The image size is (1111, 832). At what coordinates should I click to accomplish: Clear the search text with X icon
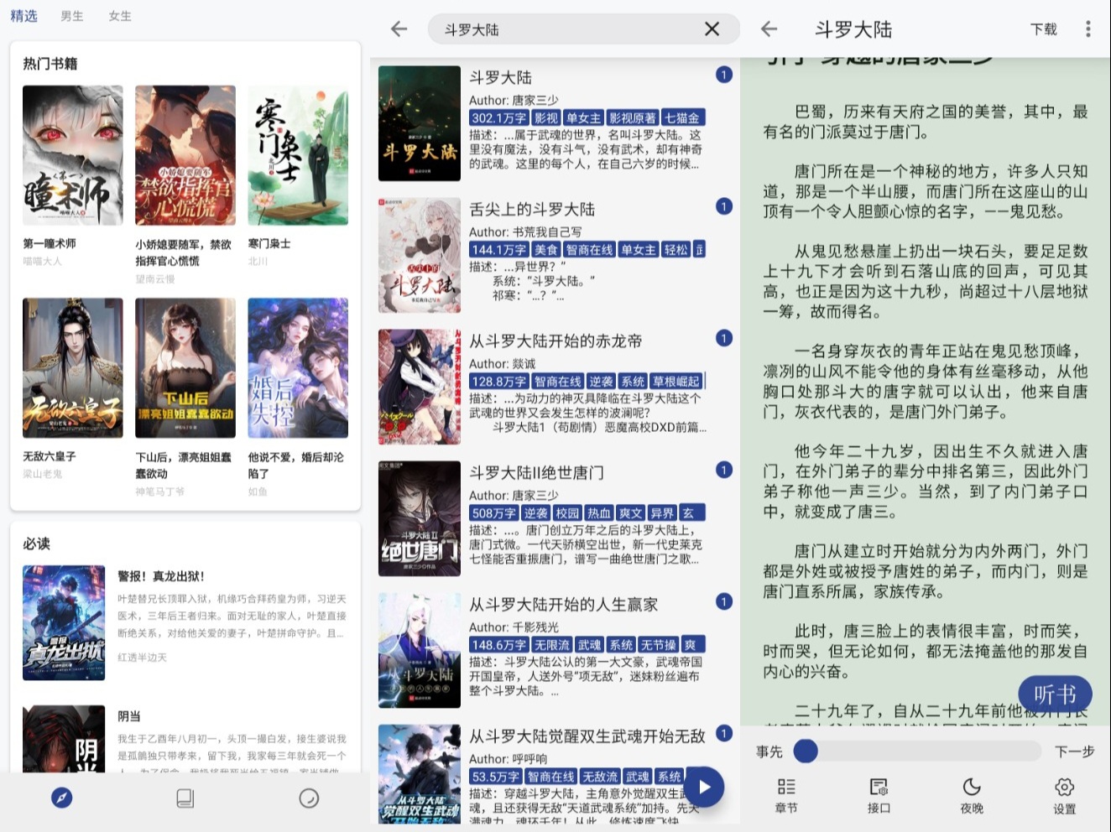[x=712, y=29]
